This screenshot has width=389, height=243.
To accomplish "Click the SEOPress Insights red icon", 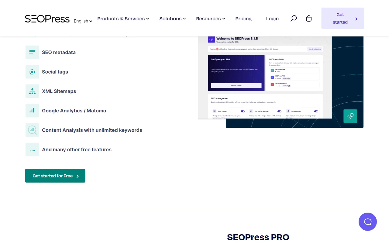I will click(272, 84).
